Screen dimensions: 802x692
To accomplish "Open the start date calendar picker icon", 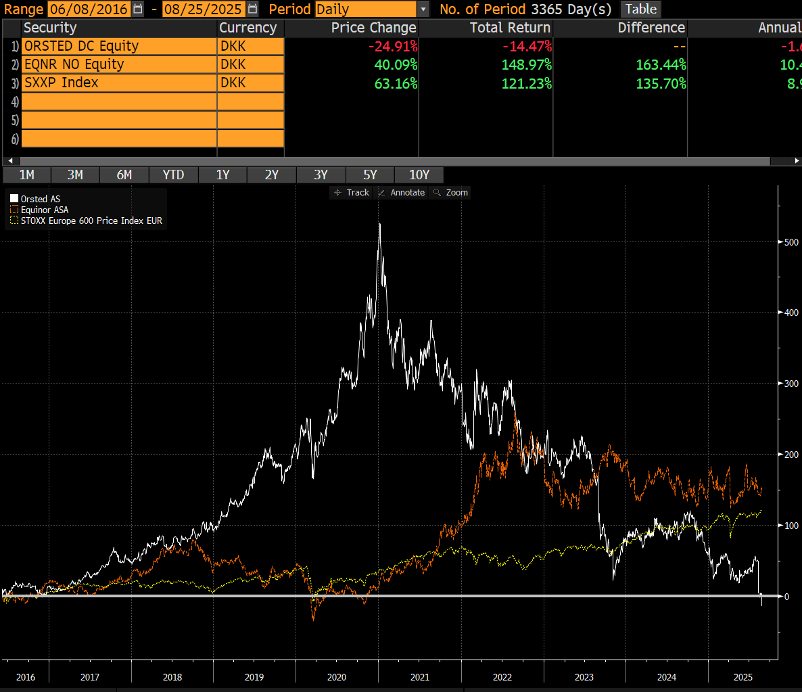I will pyautogui.click(x=137, y=9).
